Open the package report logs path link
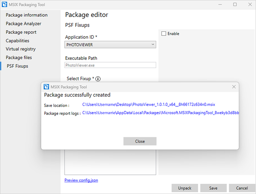256x194 pixels. [x=161, y=113]
